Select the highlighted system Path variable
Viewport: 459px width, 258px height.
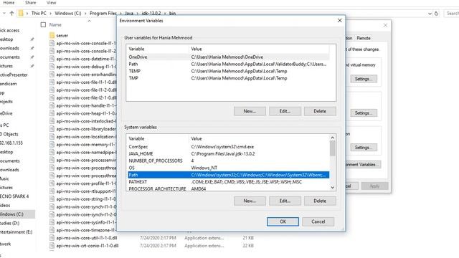pos(229,175)
